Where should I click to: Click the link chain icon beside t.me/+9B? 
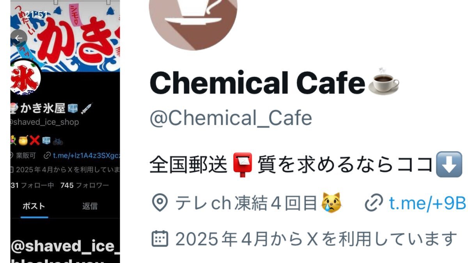374,203
